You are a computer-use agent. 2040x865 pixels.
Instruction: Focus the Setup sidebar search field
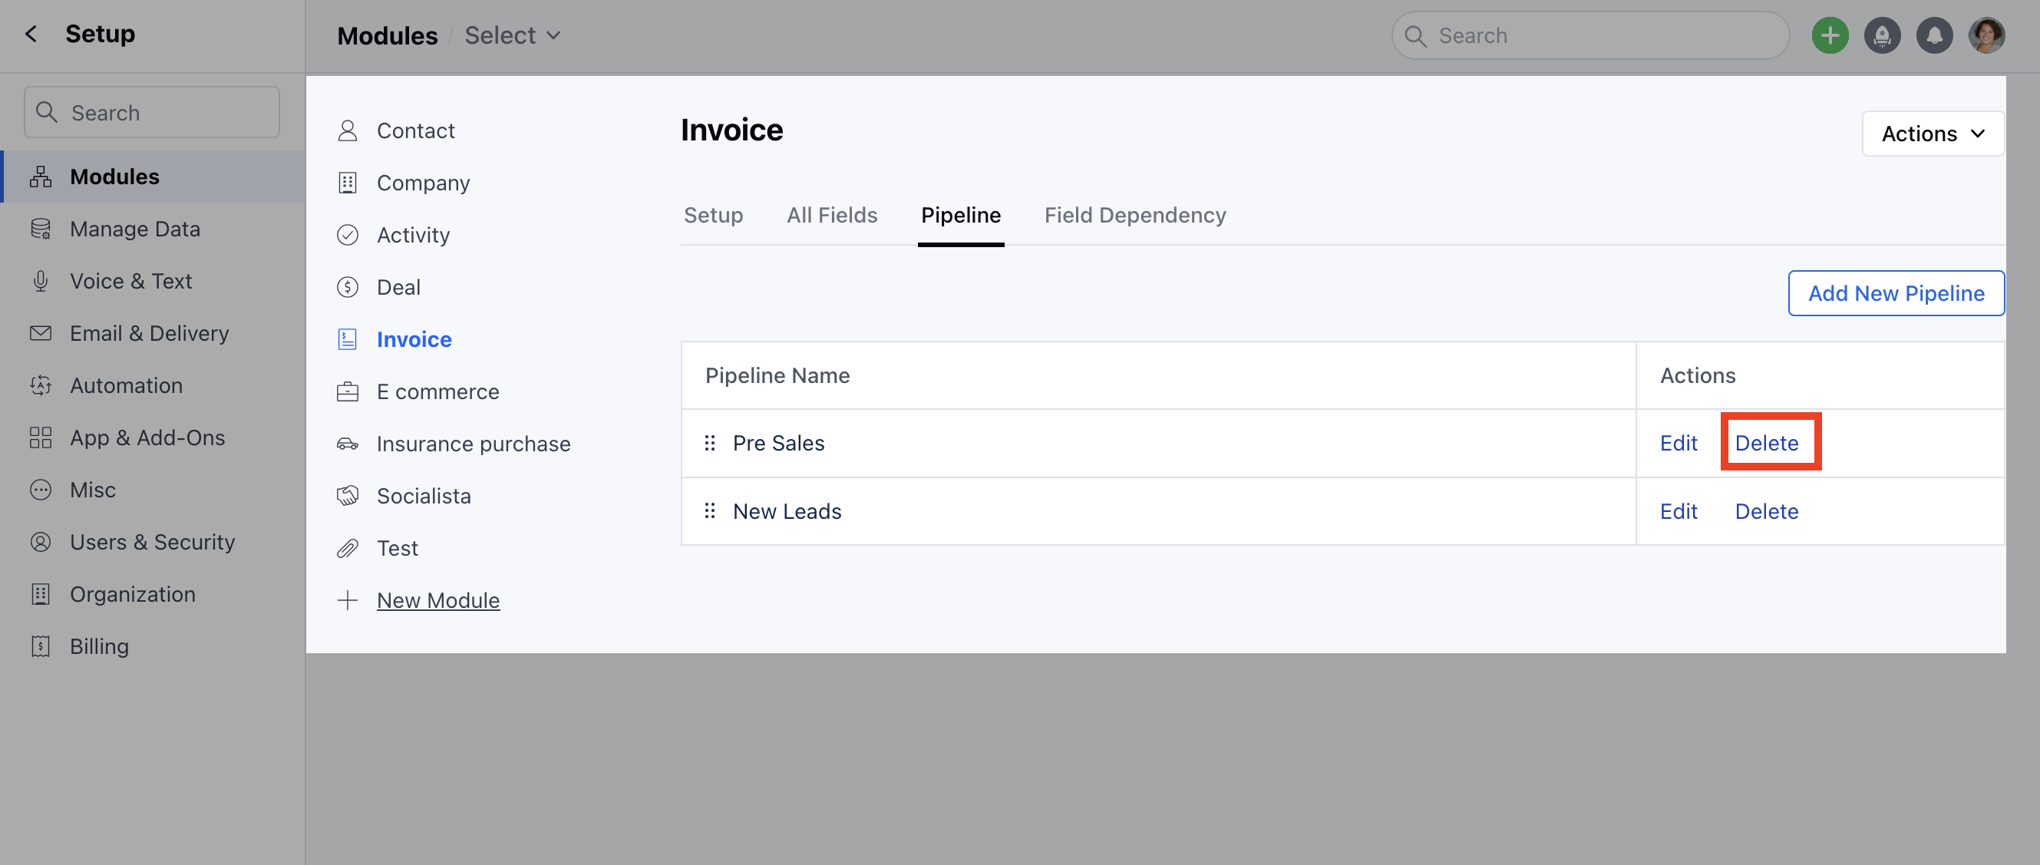pyautogui.click(x=152, y=113)
